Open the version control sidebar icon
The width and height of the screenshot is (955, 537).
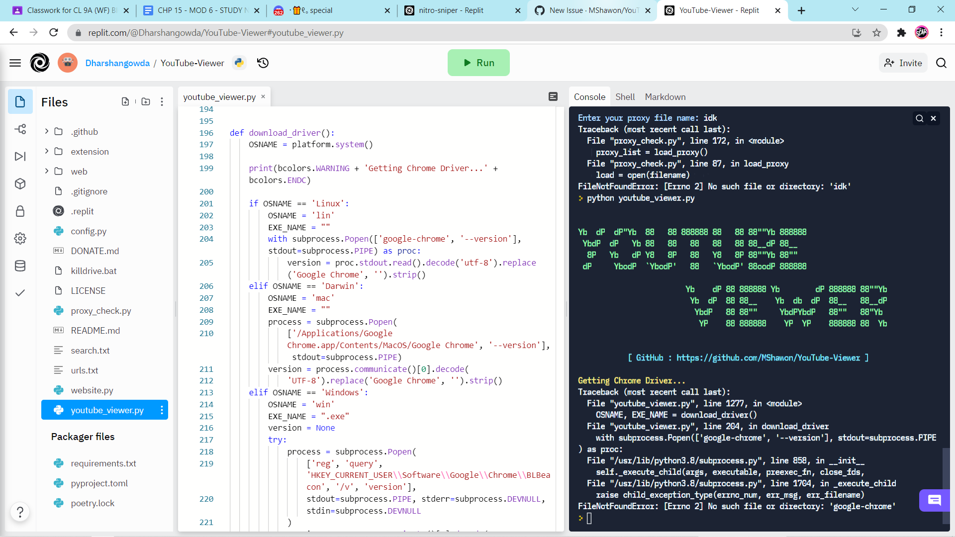tap(20, 129)
